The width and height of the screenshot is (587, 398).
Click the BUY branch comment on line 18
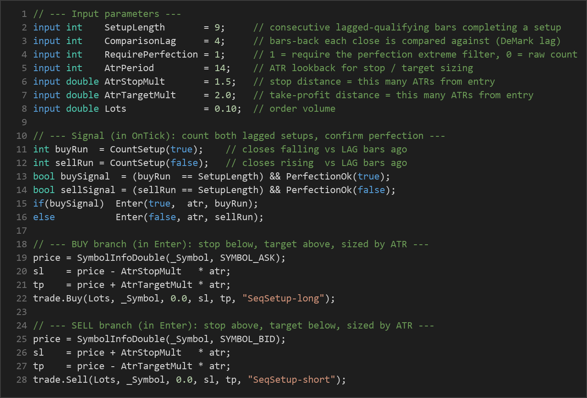[x=231, y=244]
